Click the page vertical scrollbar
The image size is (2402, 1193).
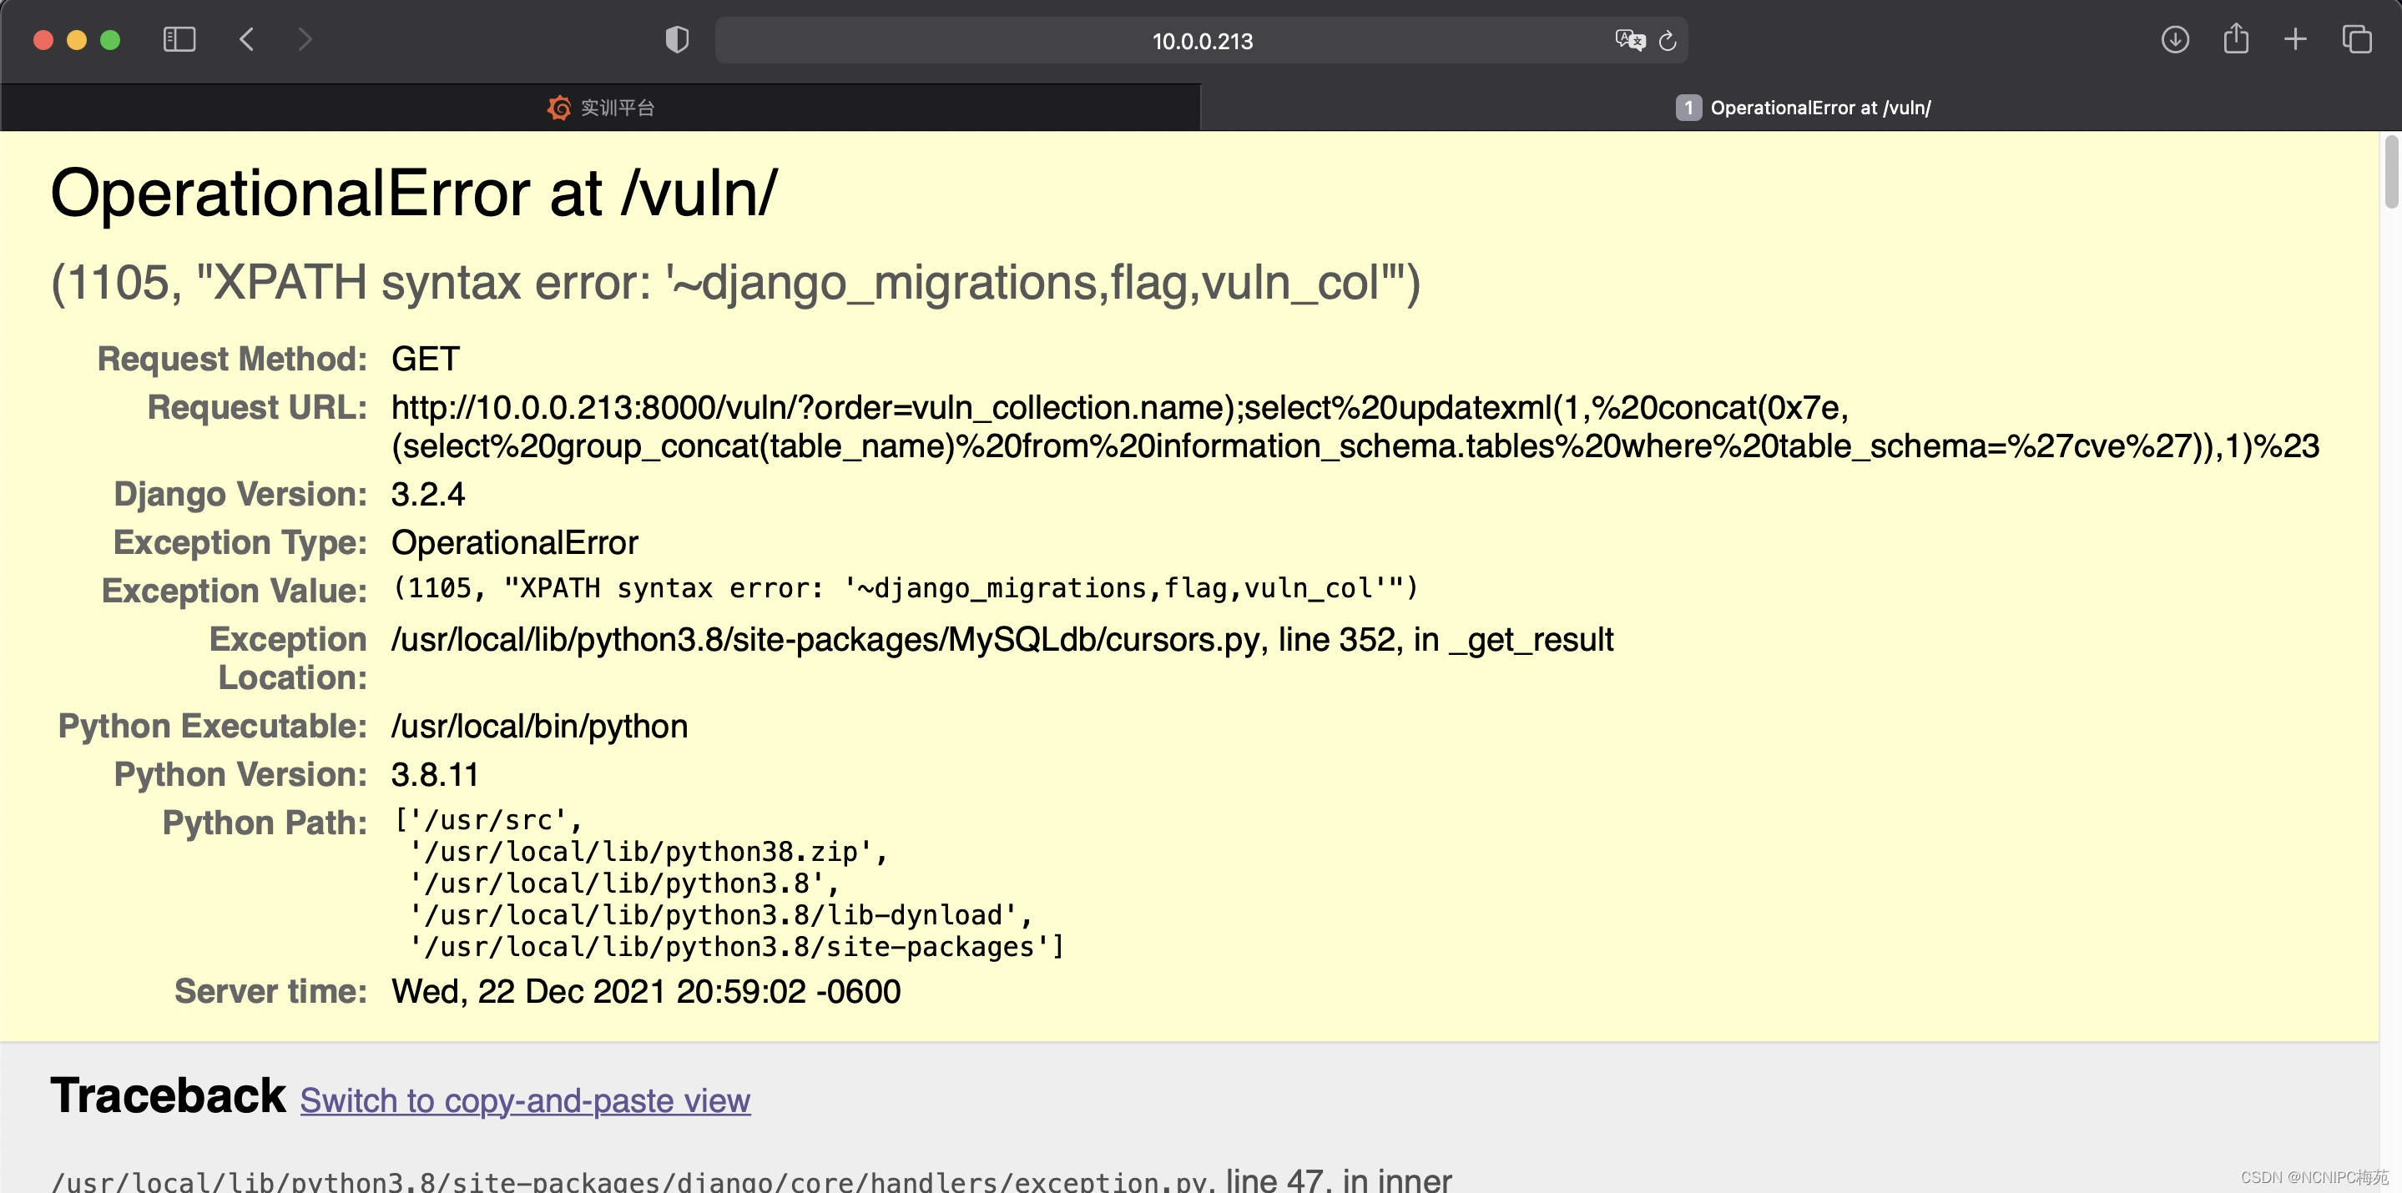click(x=2392, y=173)
